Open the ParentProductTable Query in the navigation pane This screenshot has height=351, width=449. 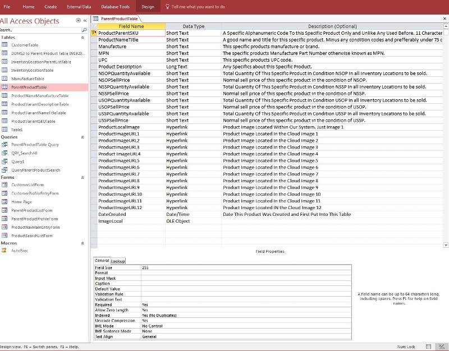(36, 144)
